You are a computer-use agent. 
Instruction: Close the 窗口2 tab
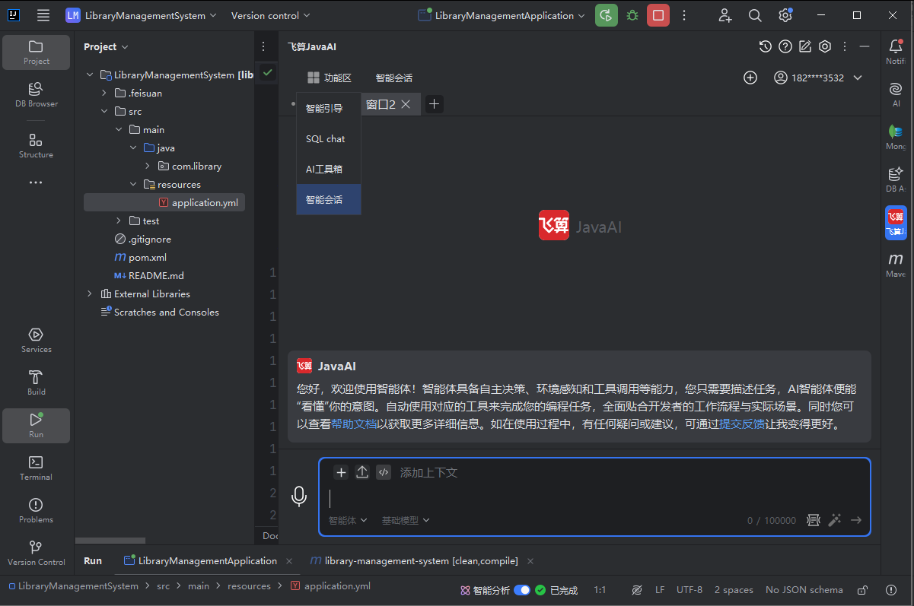click(x=406, y=104)
